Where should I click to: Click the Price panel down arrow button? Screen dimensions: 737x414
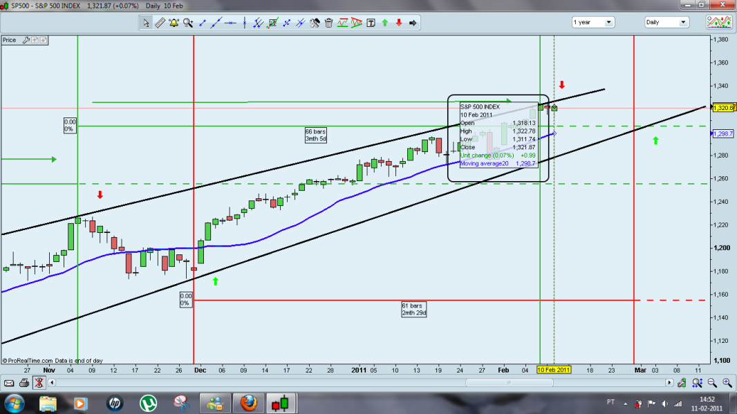click(x=44, y=40)
